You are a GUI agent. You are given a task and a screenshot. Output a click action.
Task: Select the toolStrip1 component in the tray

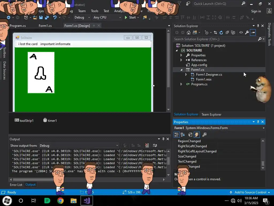click(24, 120)
